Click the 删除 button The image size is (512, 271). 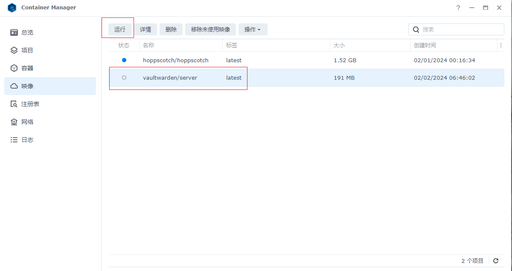(x=171, y=29)
